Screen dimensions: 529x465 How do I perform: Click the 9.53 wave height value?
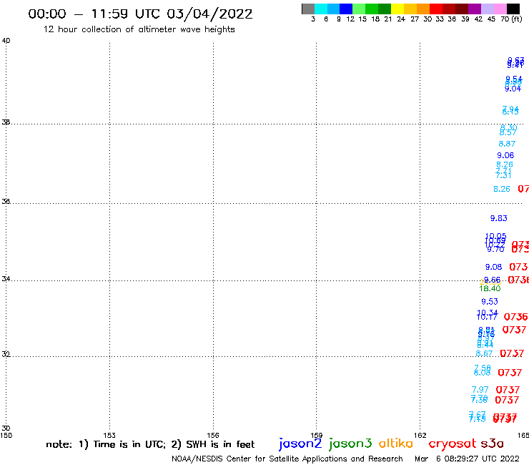click(490, 302)
